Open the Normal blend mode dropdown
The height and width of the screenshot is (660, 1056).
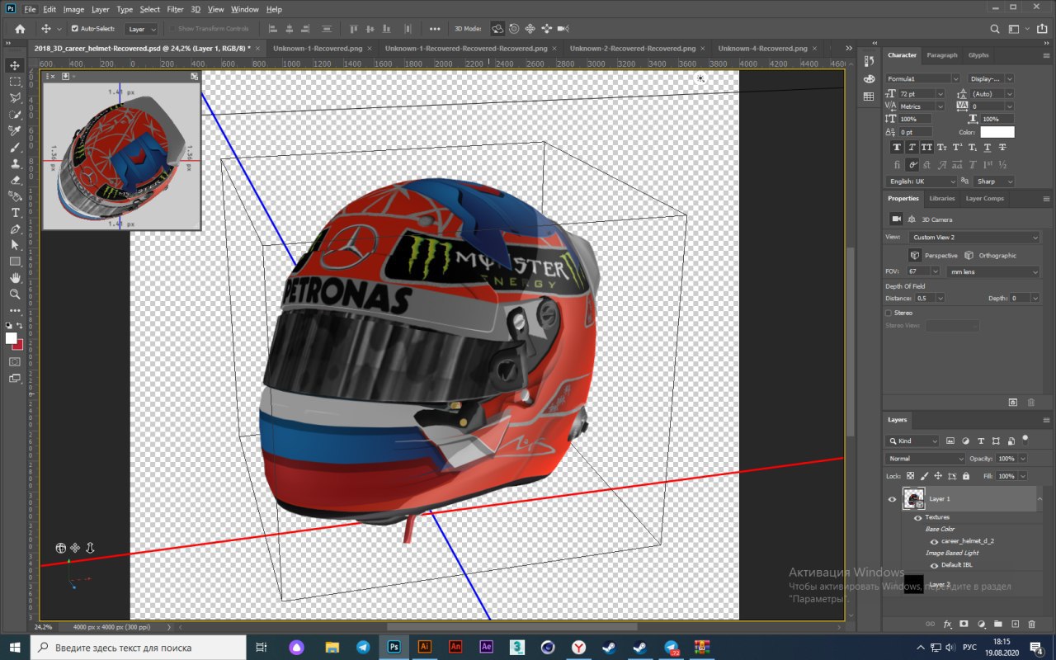(x=925, y=459)
